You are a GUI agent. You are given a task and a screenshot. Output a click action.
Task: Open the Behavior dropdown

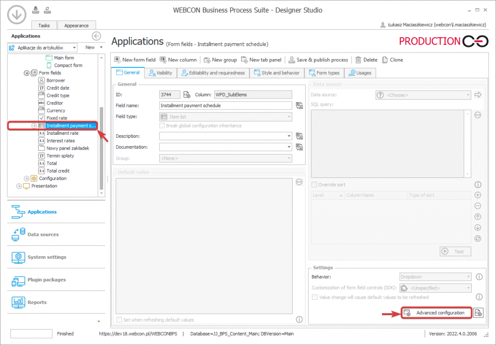pos(435,277)
